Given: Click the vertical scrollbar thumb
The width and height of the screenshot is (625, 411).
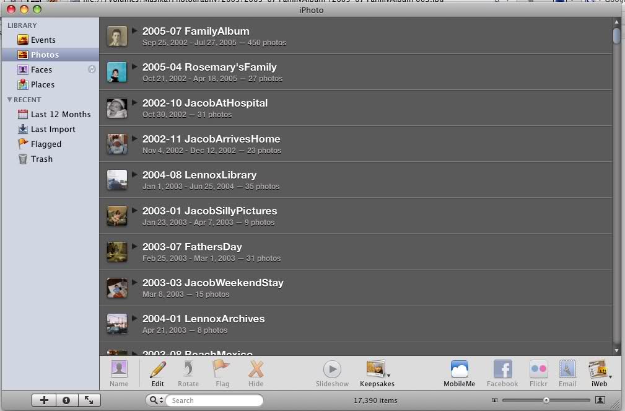Looking at the screenshot, I should pos(617,35).
